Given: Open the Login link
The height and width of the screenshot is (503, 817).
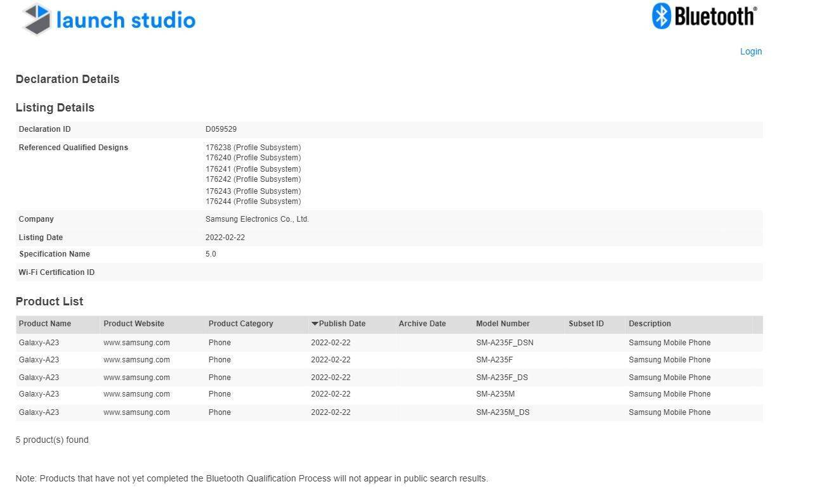Looking at the screenshot, I should 750,51.
